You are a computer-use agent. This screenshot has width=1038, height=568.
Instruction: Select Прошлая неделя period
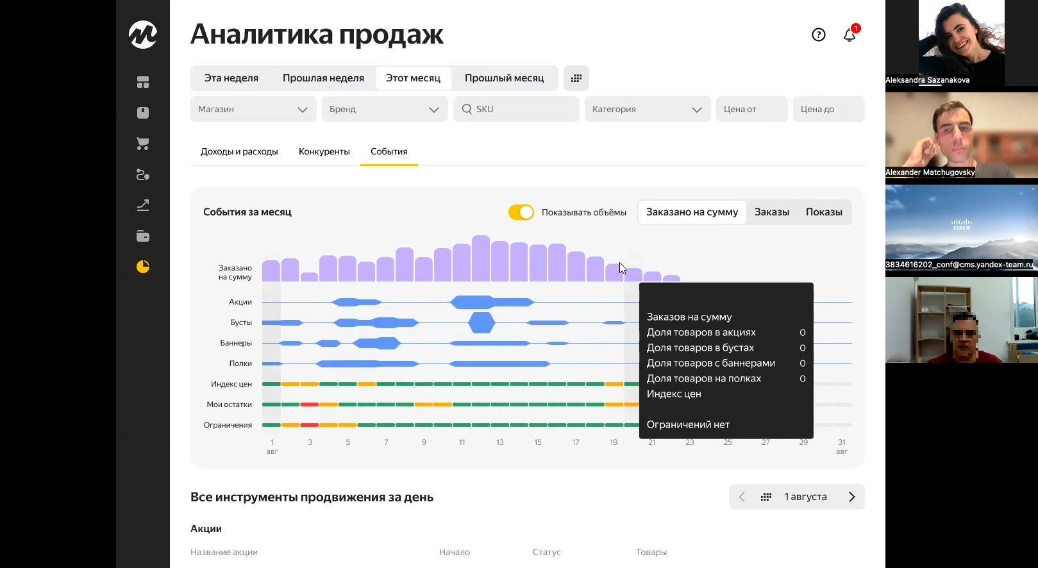(323, 78)
